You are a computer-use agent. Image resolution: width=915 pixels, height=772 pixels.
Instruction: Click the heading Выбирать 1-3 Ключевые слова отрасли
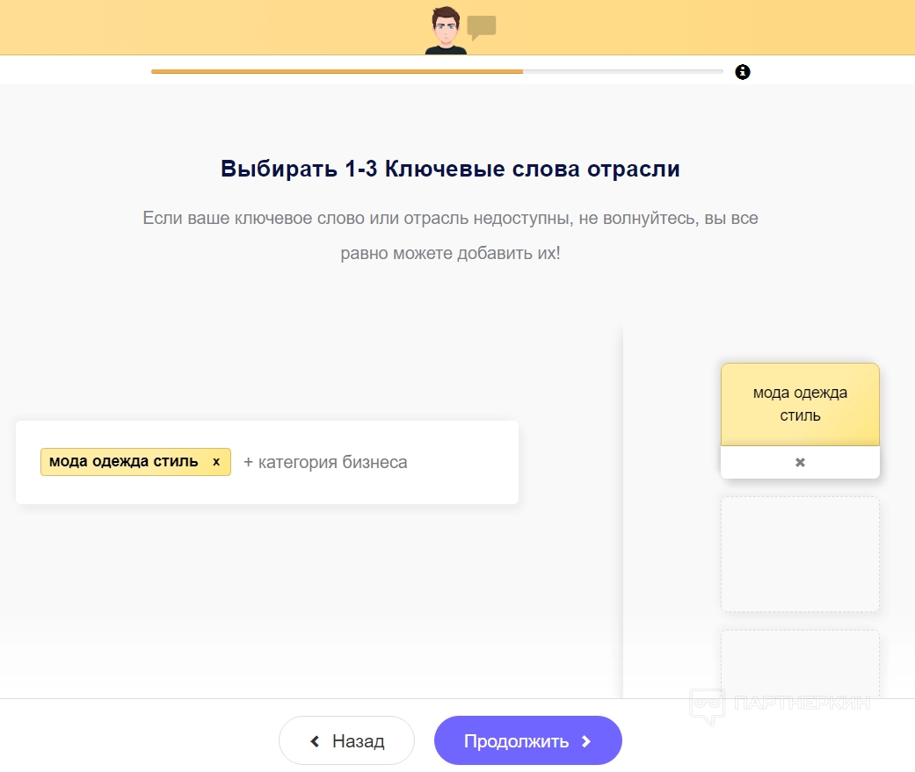point(451,170)
